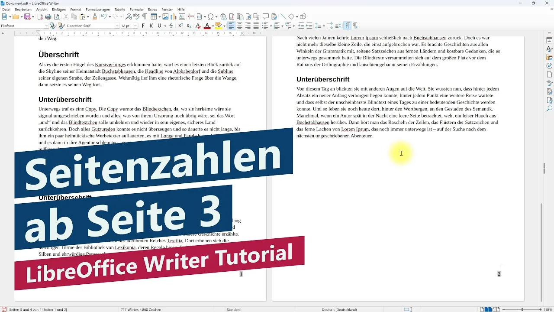Click the Save document icon
This screenshot has height=312, width=554.
27,16
